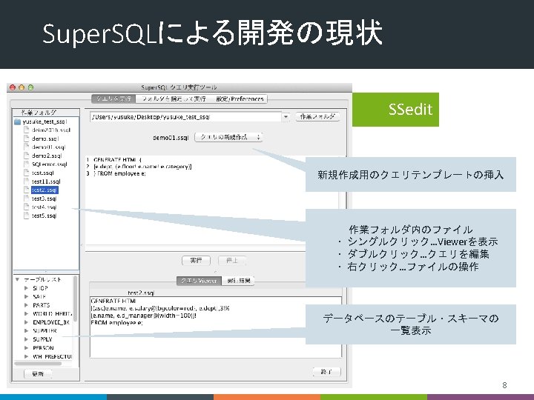Open the 設定/Preferences tab
This screenshot has width=534, height=400.
[240, 99]
